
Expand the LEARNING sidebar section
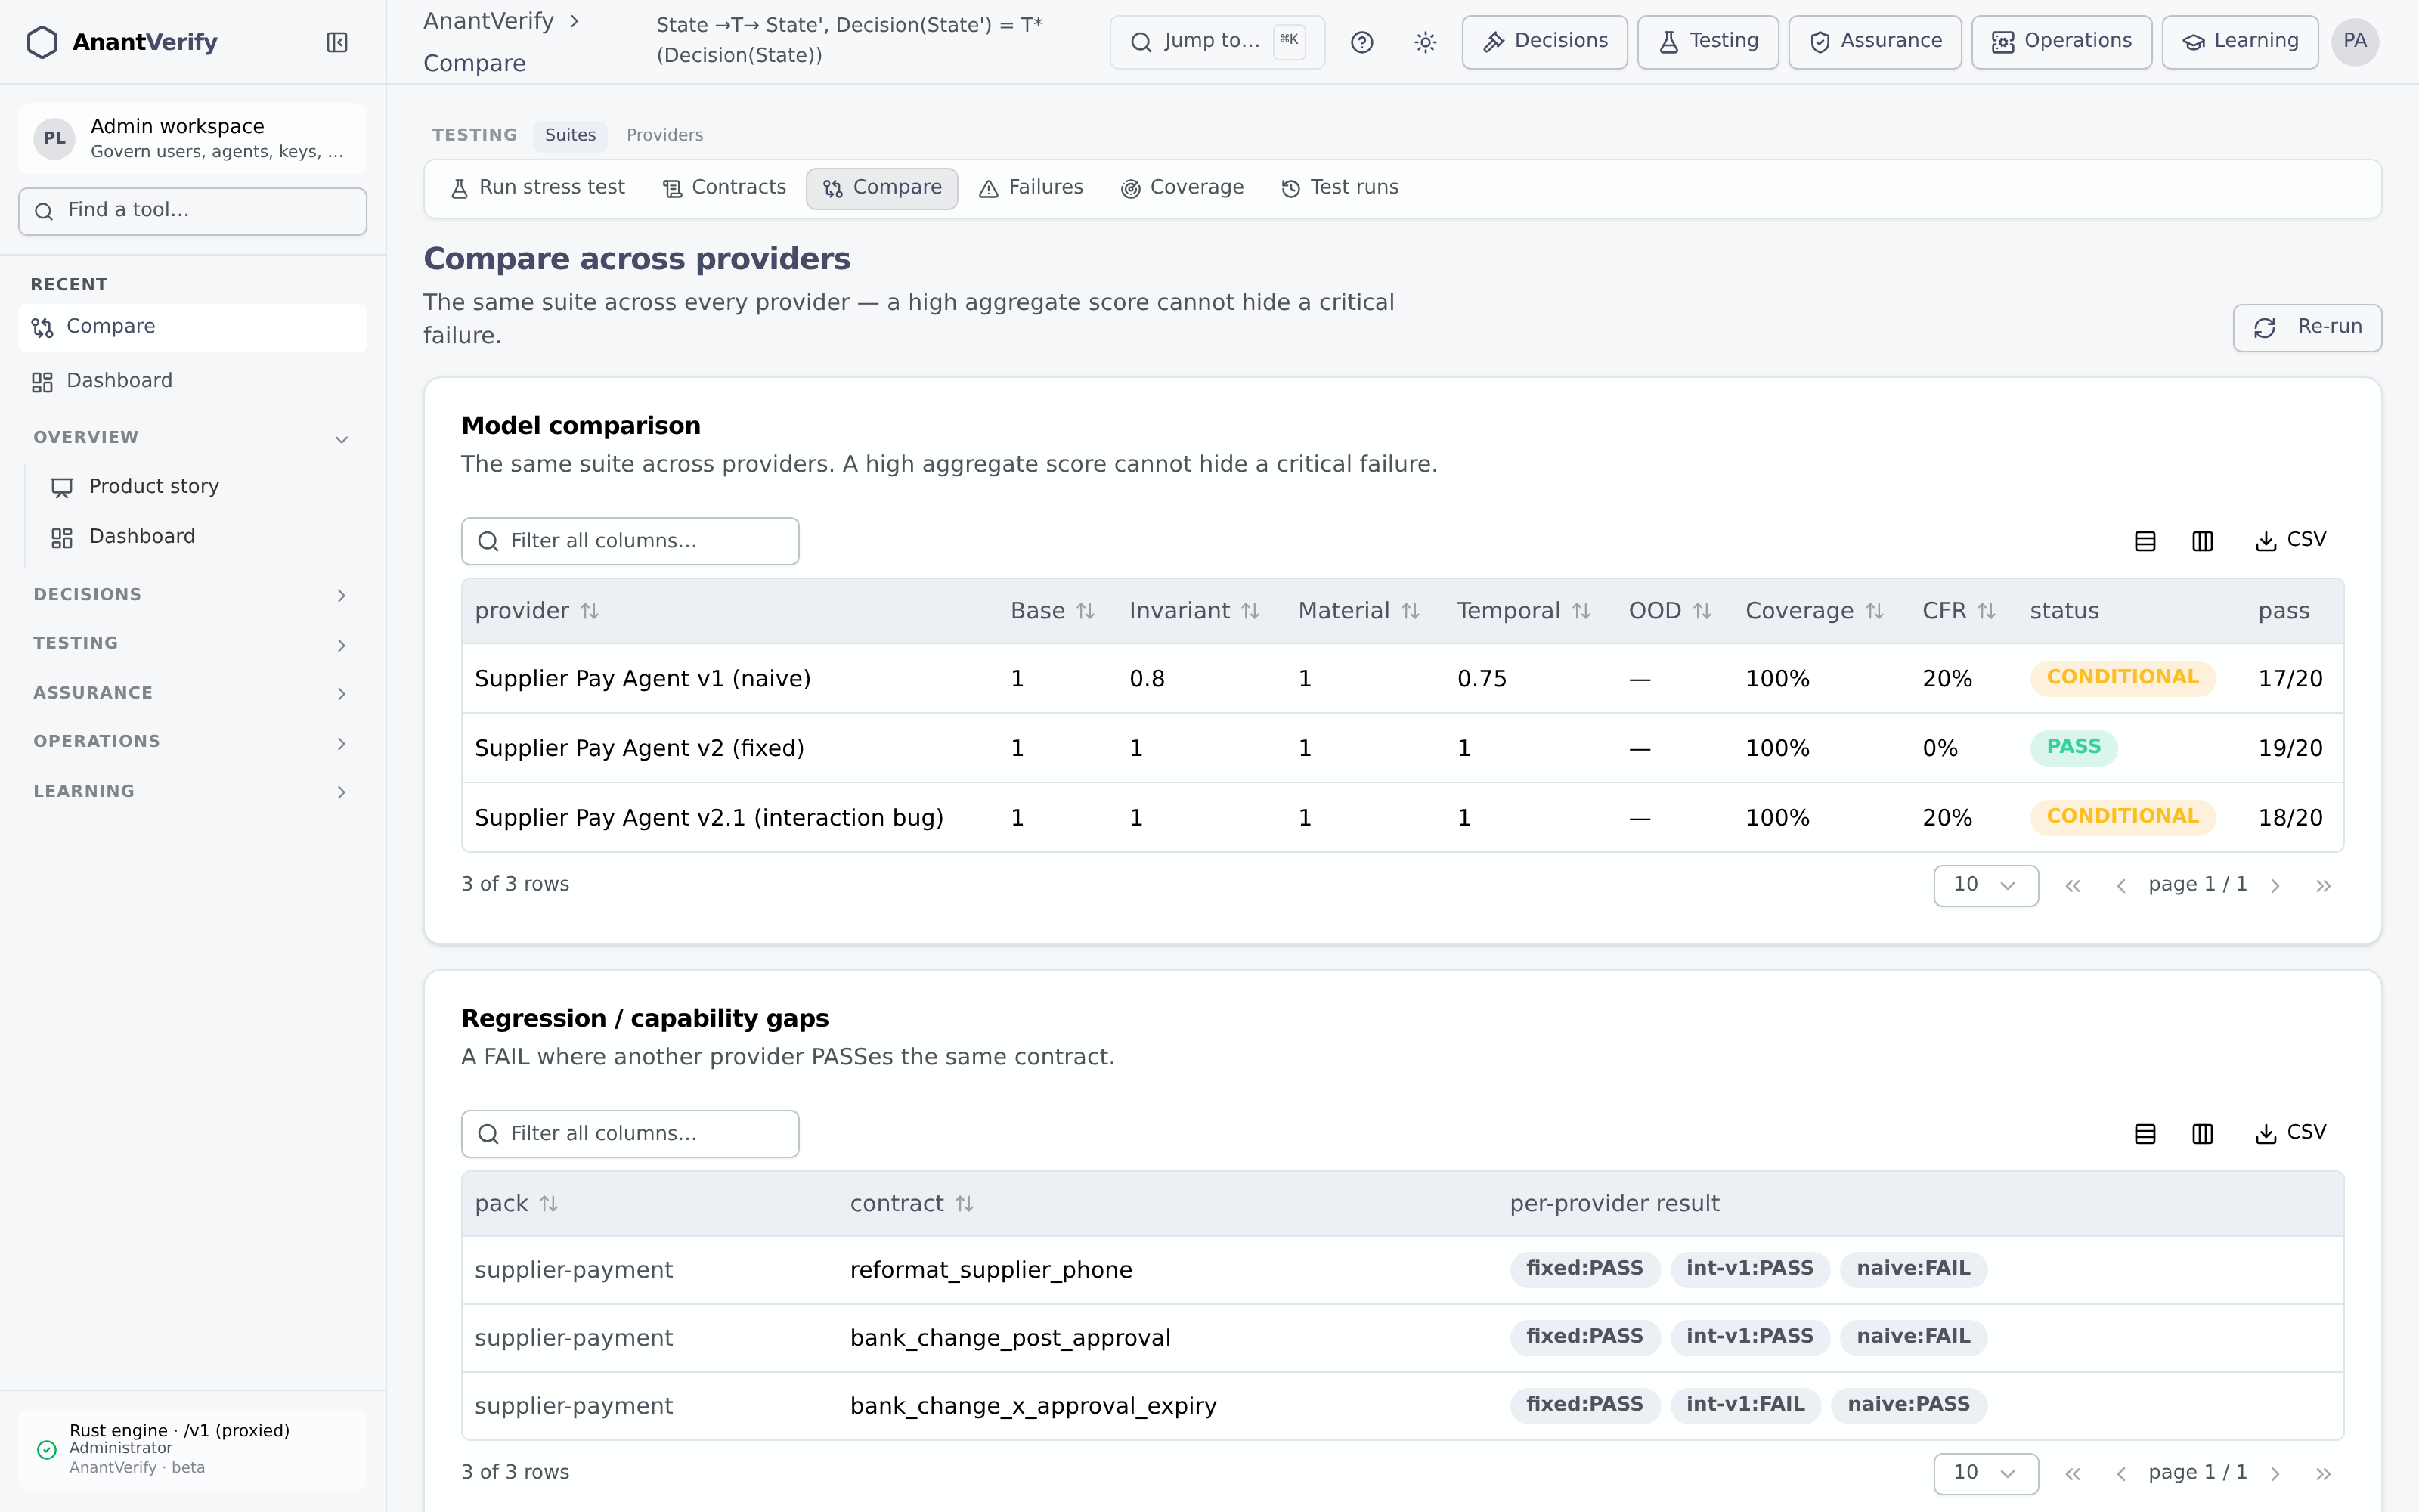coord(192,791)
